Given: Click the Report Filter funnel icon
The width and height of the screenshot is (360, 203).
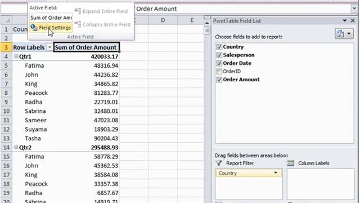Looking at the screenshot, I should [x=219, y=163].
